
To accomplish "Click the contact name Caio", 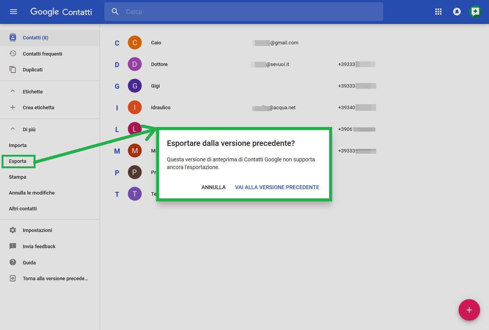I will click(x=156, y=42).
